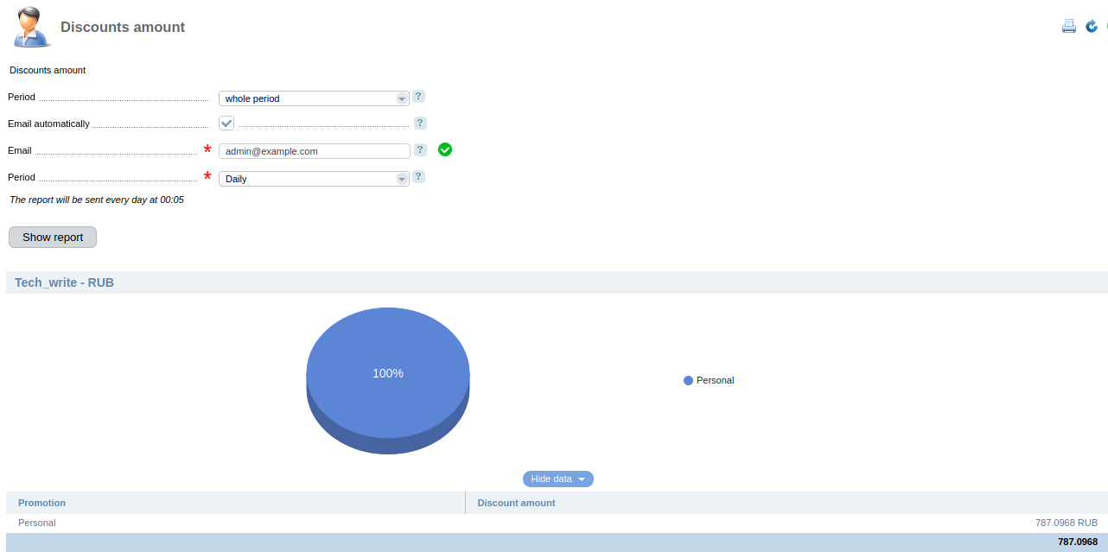The width and height of the screenshot is (1108, 552).
Task: Open help for Email automatically option
Action: pos(420,124)
